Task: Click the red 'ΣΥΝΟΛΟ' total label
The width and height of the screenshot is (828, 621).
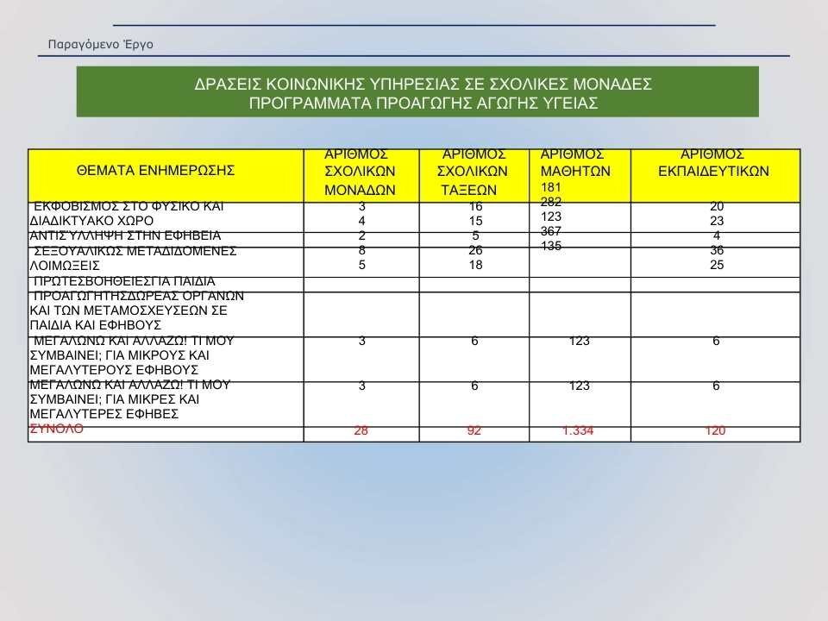Action: 57,430
